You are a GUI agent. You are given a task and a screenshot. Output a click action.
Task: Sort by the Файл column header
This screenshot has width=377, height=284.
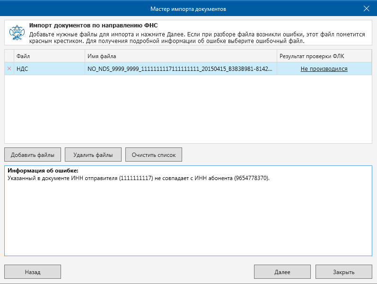coord(49,56)
